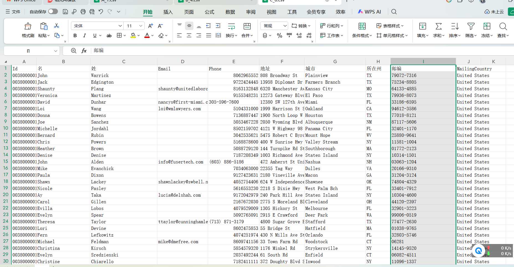
Task: Switch to the Data (数据) tab
Action: tap(230, 12)
